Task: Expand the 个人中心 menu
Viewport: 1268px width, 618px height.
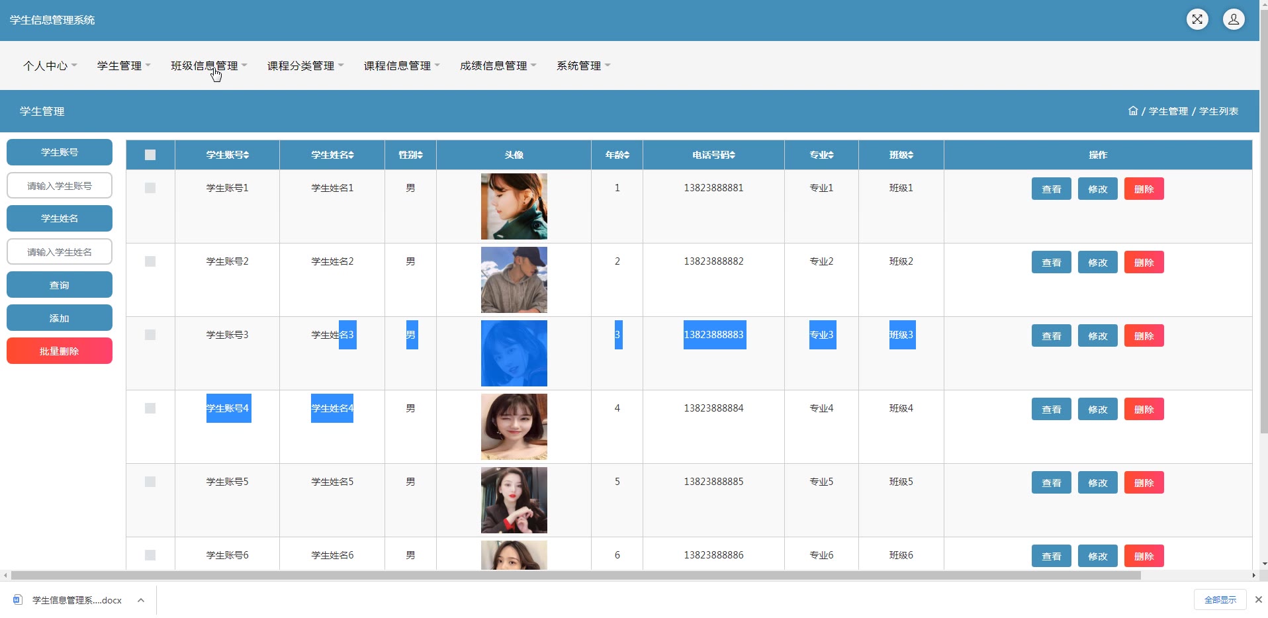Action: coord(50,66)
